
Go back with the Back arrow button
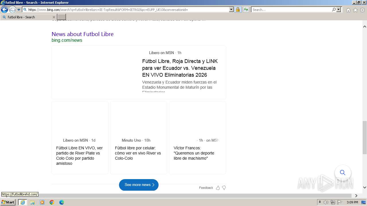click(x=4, y=10)
